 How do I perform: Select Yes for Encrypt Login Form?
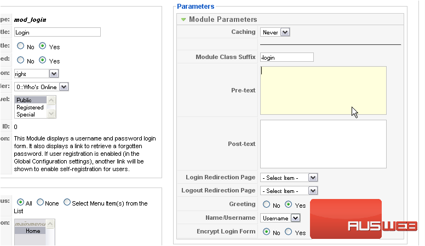(288, 232)
